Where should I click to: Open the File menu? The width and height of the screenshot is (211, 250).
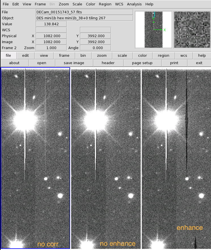point(6,4)
